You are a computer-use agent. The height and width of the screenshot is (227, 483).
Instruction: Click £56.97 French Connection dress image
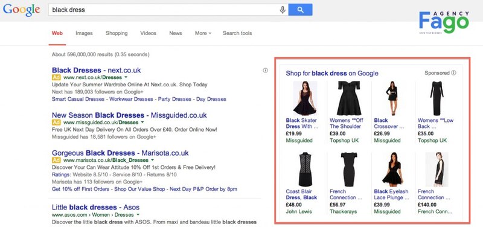[349, 169]
